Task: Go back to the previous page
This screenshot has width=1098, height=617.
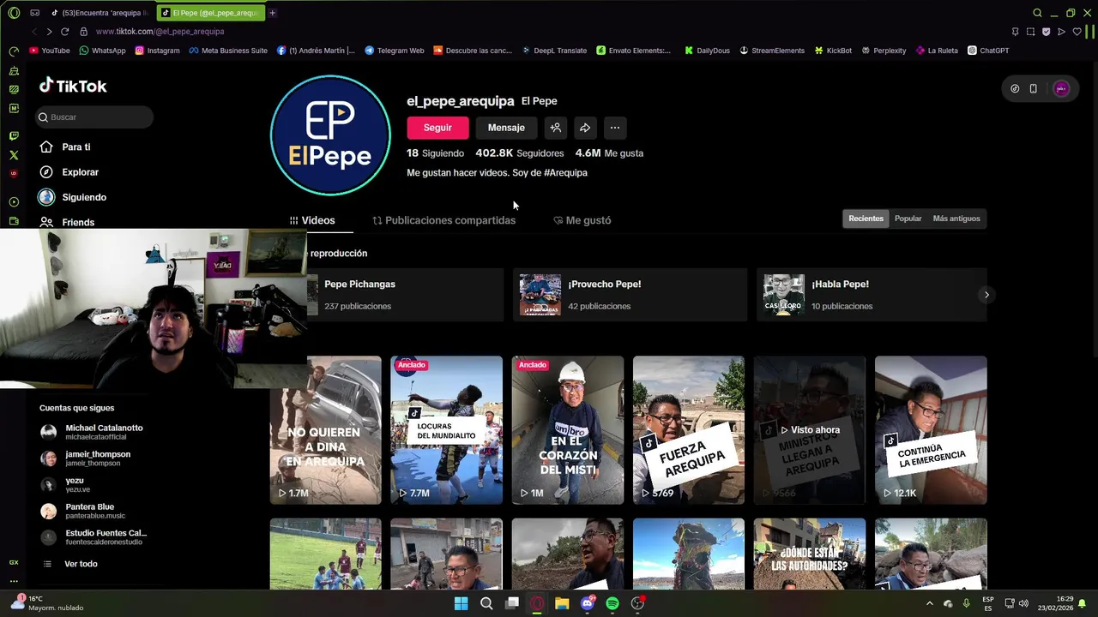Action: pos(34,32)
